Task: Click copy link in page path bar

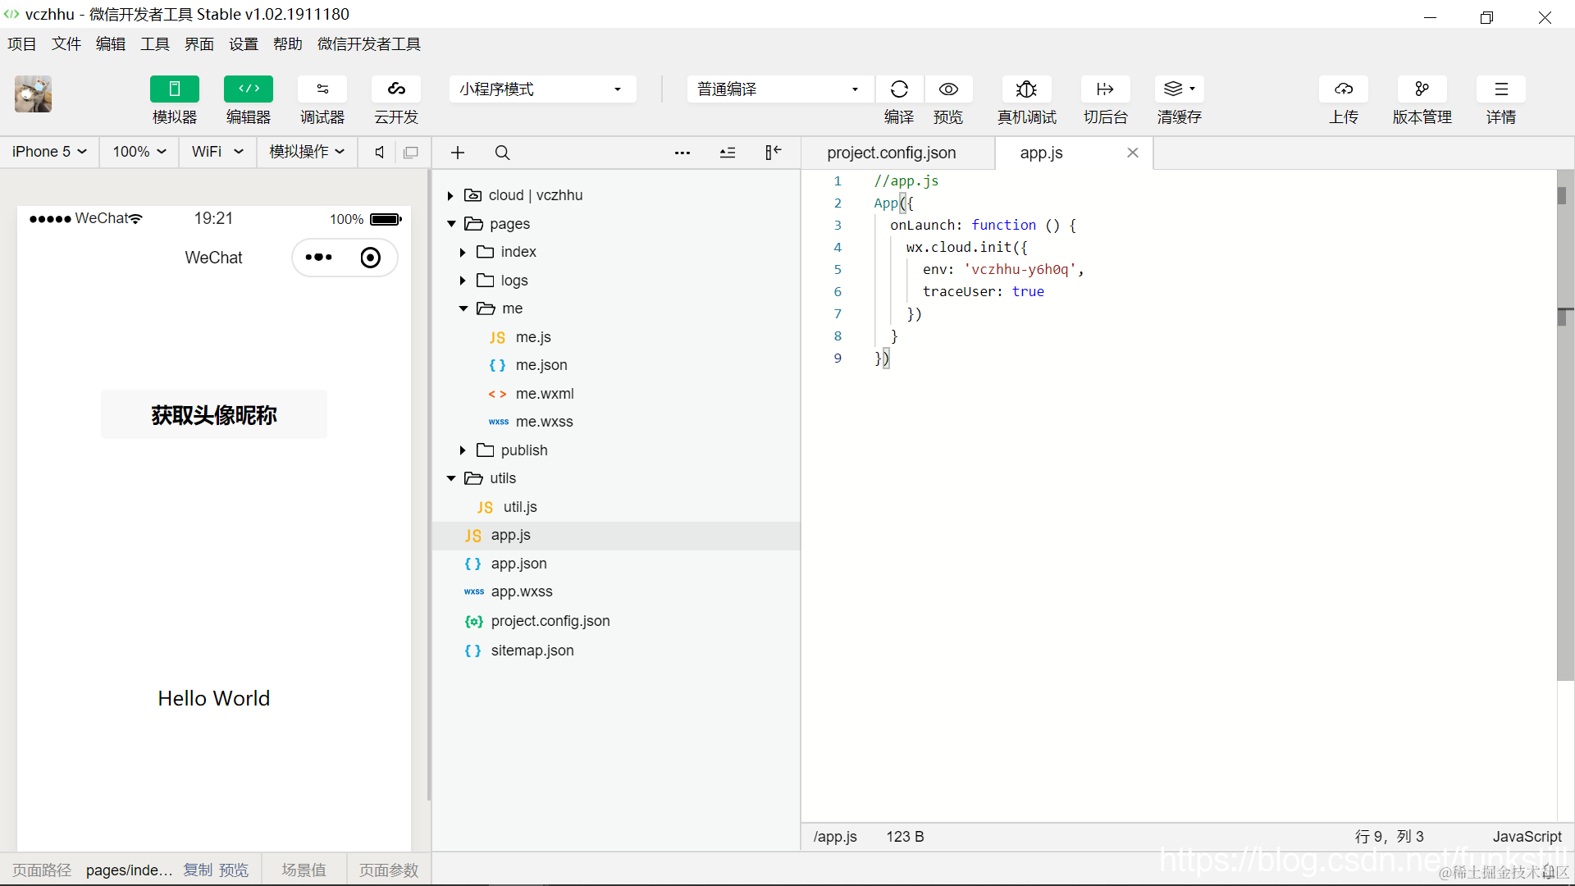Action: tap(198, 870)
